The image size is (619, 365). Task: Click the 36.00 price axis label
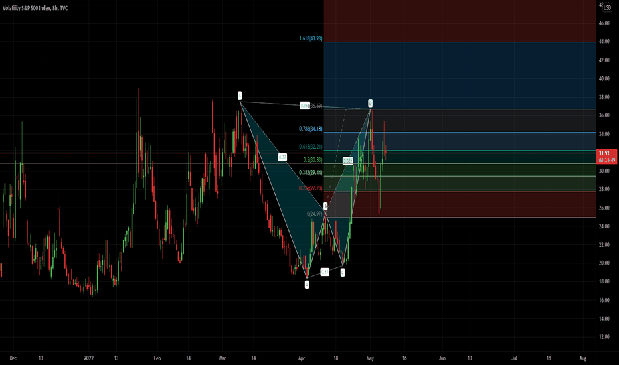[604, 115]
